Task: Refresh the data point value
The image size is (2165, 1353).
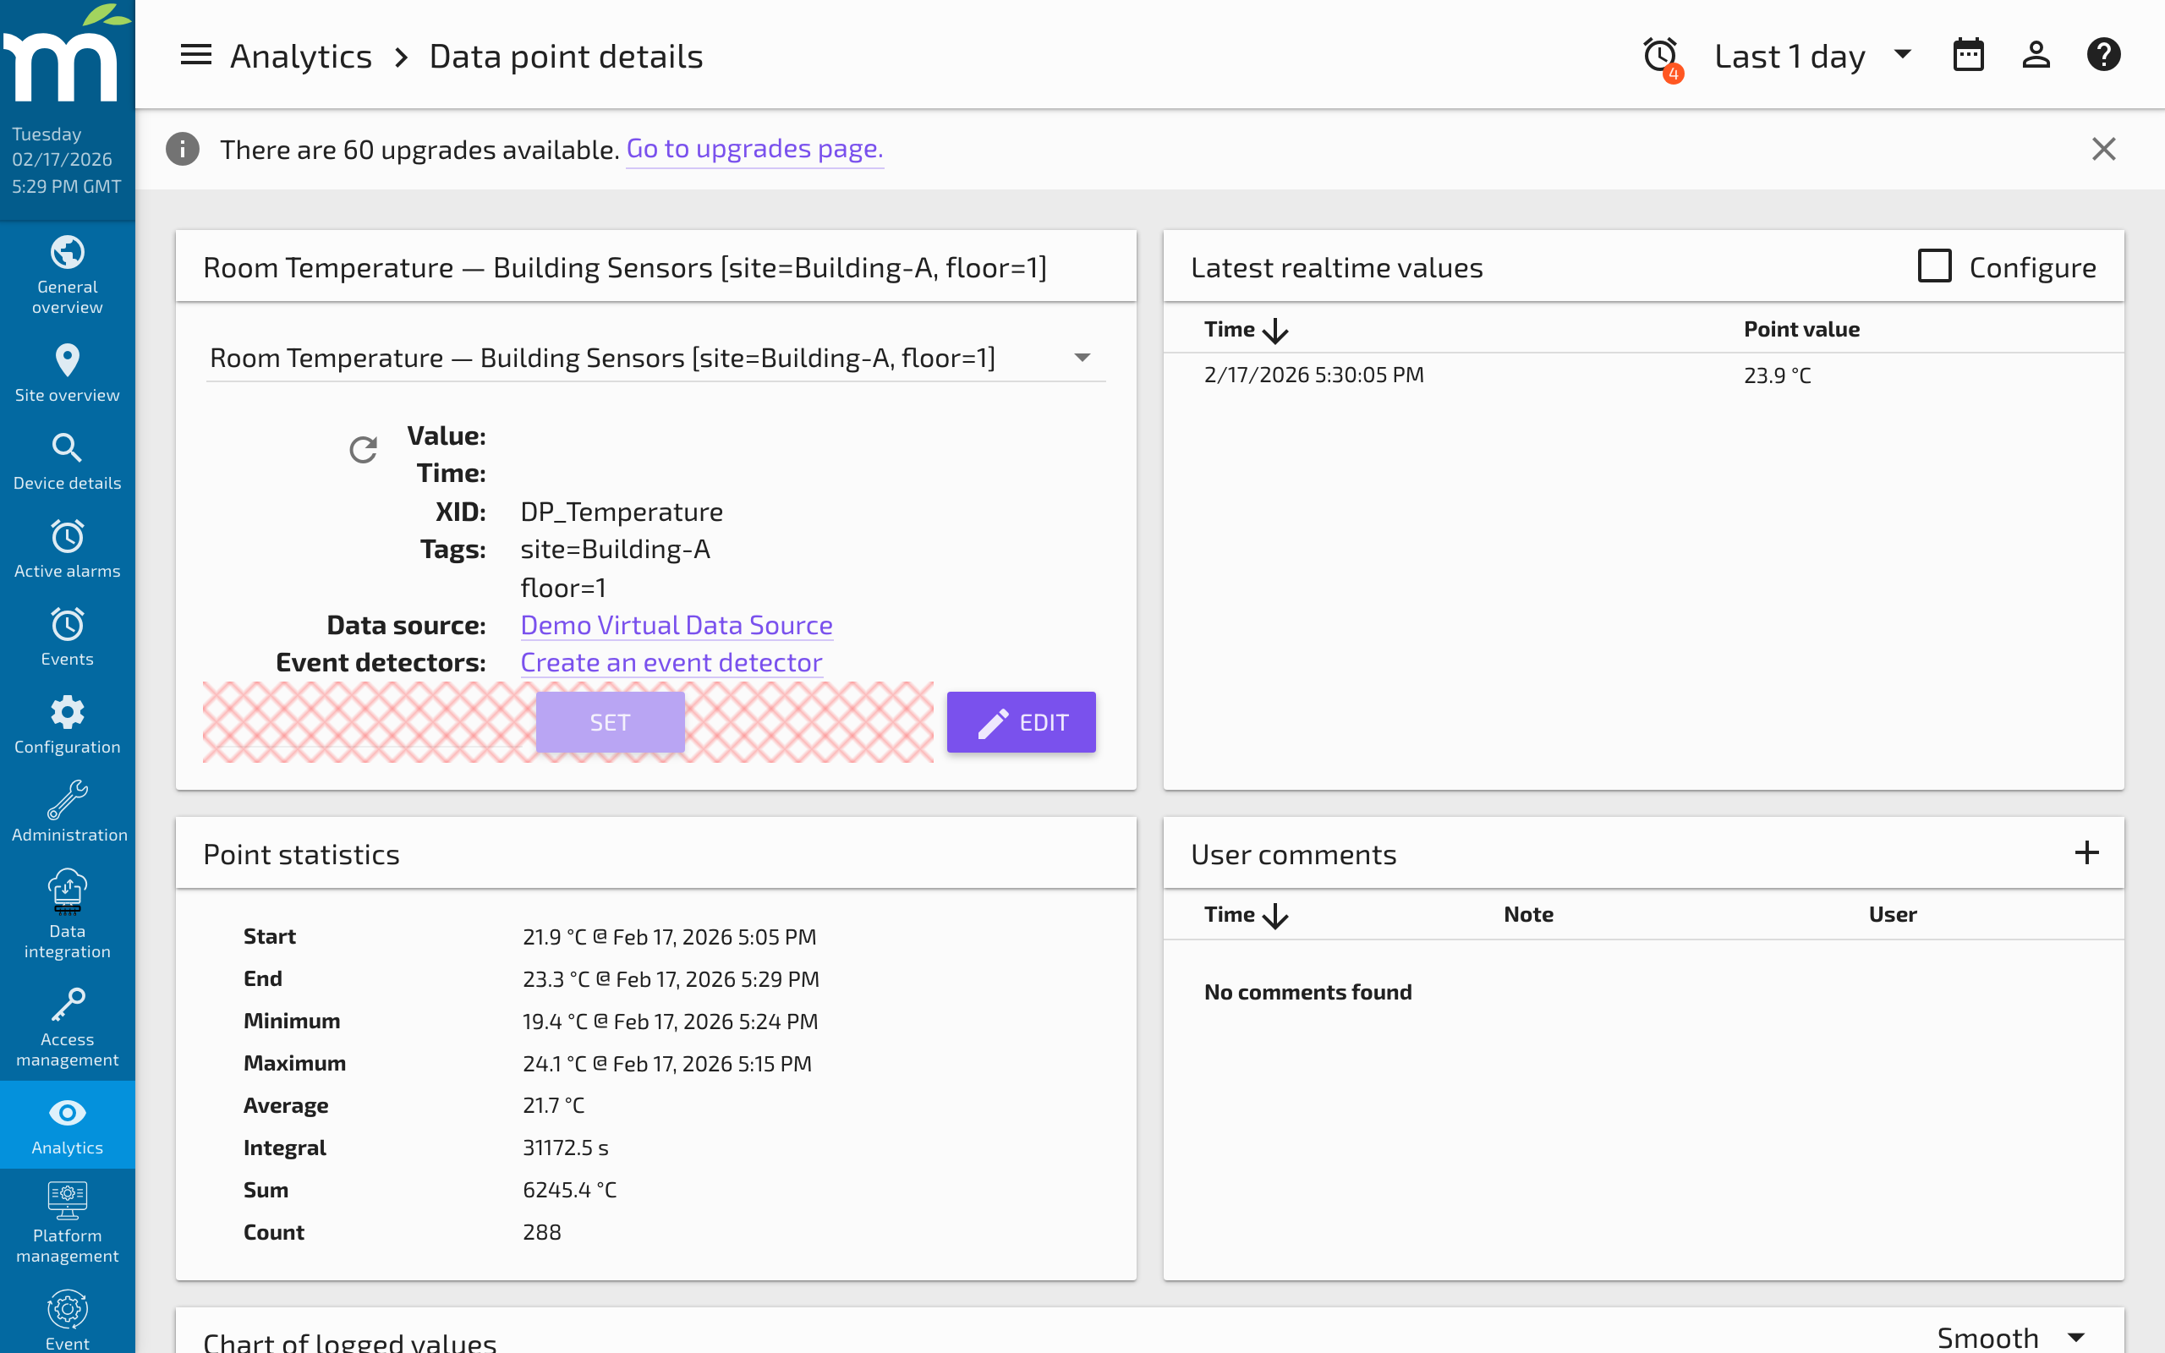Action: (x=363, y=448)
